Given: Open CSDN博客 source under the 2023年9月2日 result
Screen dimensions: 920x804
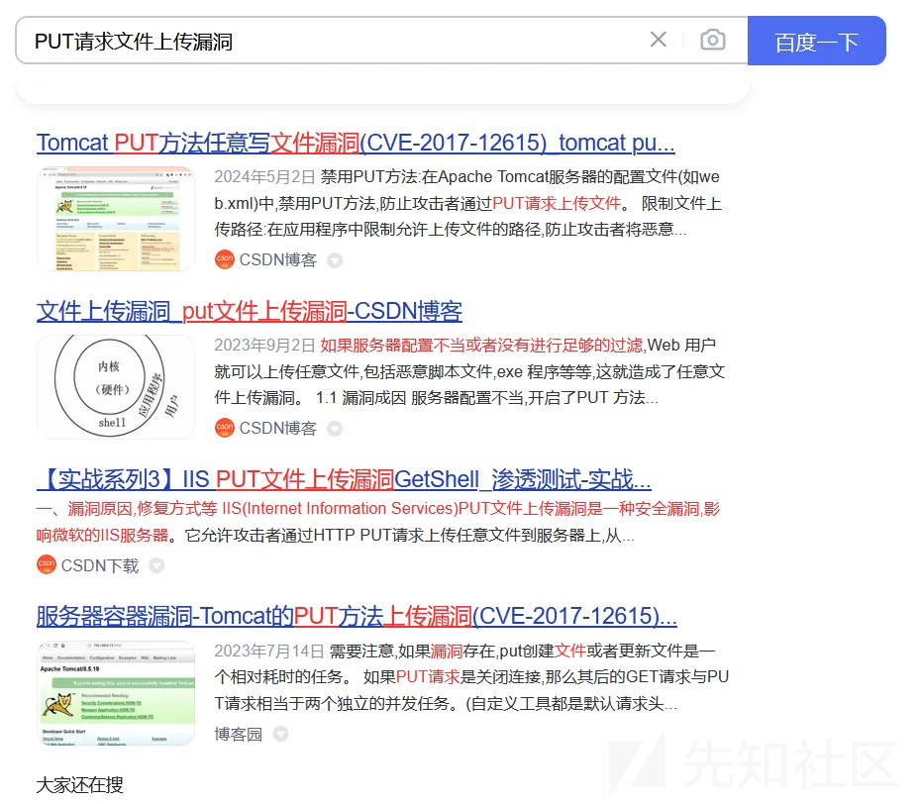Looking at the screenshot, I should point(277,428).
